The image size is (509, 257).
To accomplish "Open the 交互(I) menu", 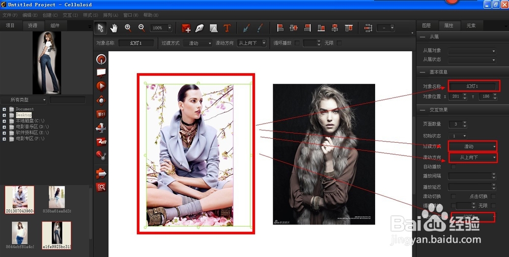I will 70,15.
